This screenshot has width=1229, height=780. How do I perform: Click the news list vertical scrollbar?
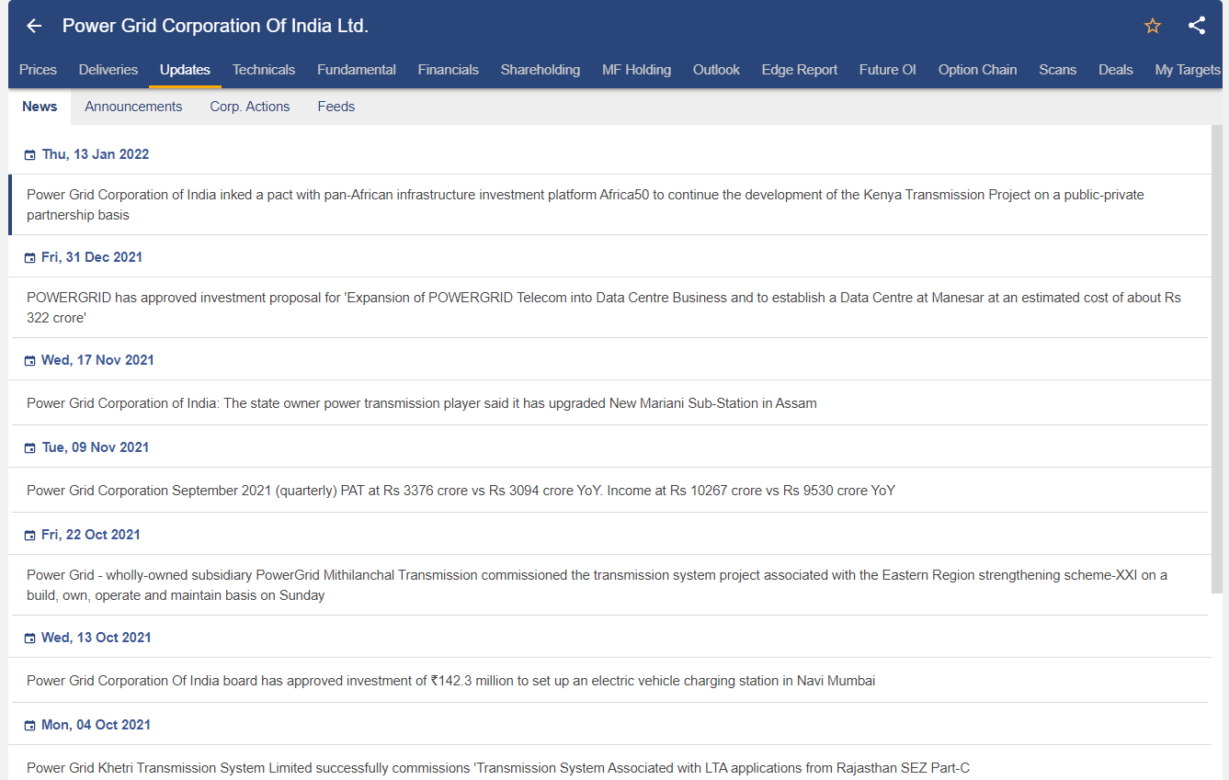pos(1217,358)
